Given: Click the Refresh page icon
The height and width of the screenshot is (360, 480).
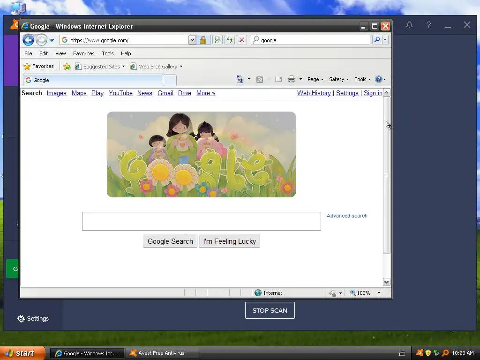Looking at the screenshot, I should [230, 40].
